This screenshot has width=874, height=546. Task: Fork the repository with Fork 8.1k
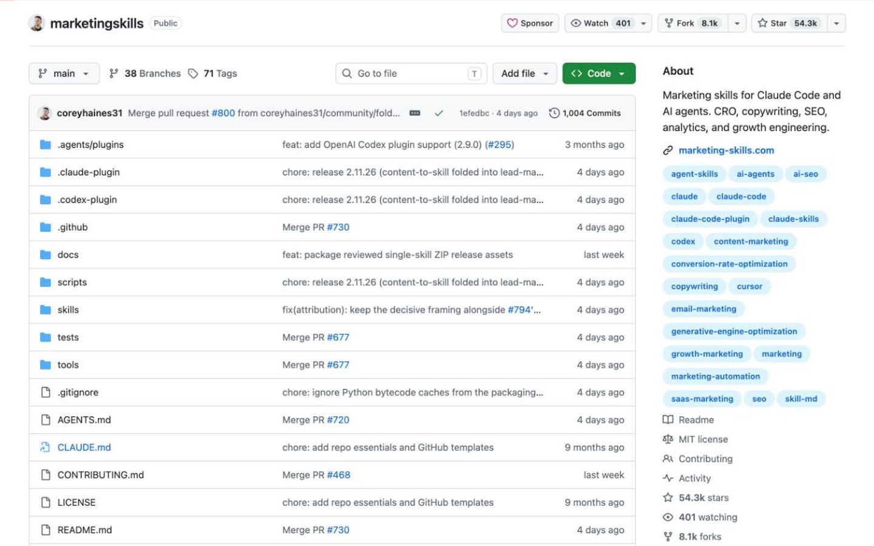[693, 23]
